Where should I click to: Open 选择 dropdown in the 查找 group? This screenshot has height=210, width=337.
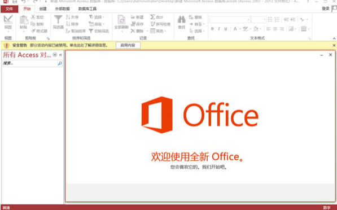(x=196, y=31)
